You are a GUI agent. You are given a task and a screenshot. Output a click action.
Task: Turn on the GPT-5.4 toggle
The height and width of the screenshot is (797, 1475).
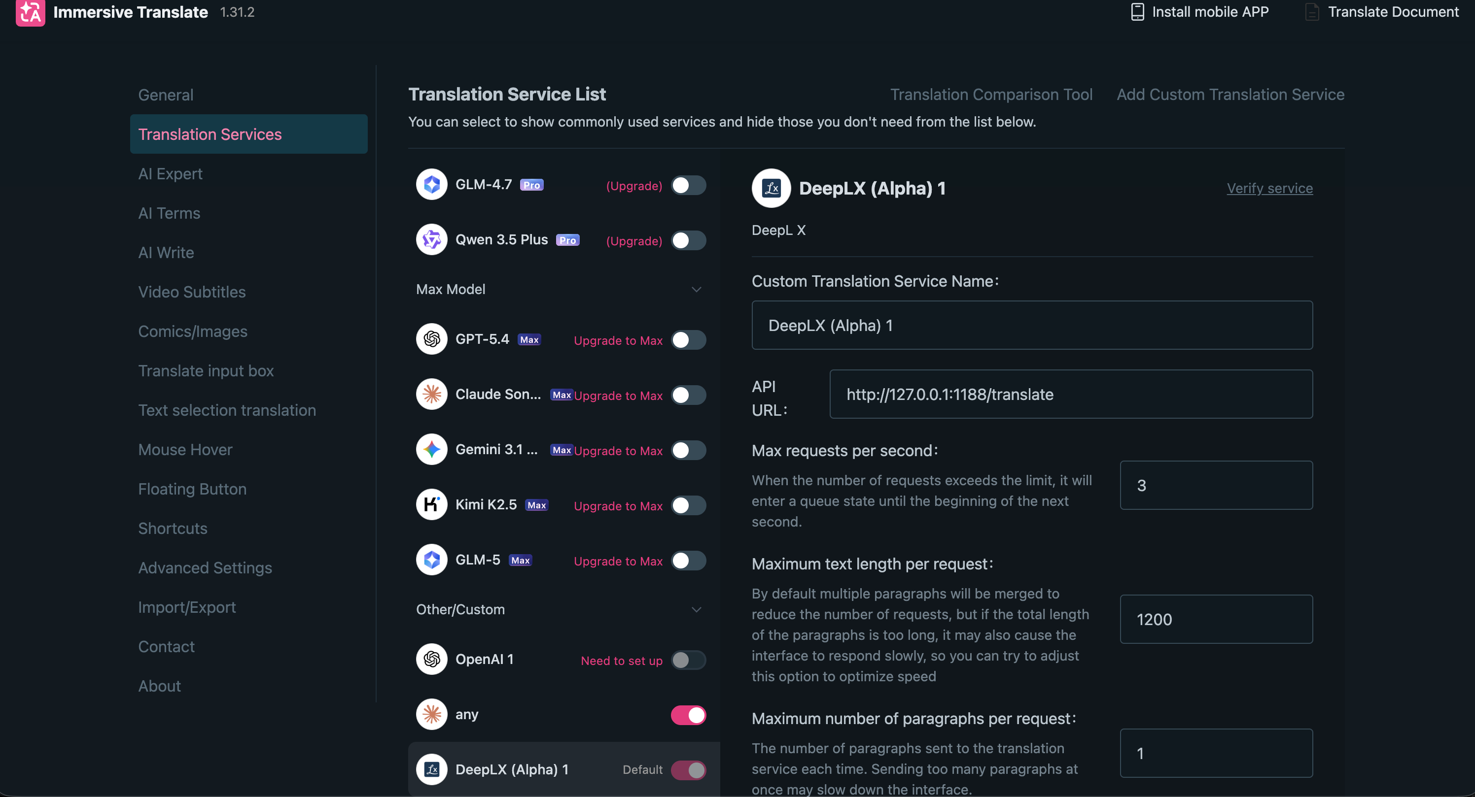click(x=688, y=340)
